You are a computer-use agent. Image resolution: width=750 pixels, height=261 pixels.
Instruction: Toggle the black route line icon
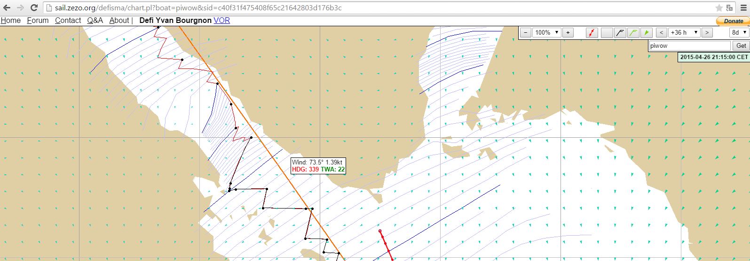[x=620, y=32]
